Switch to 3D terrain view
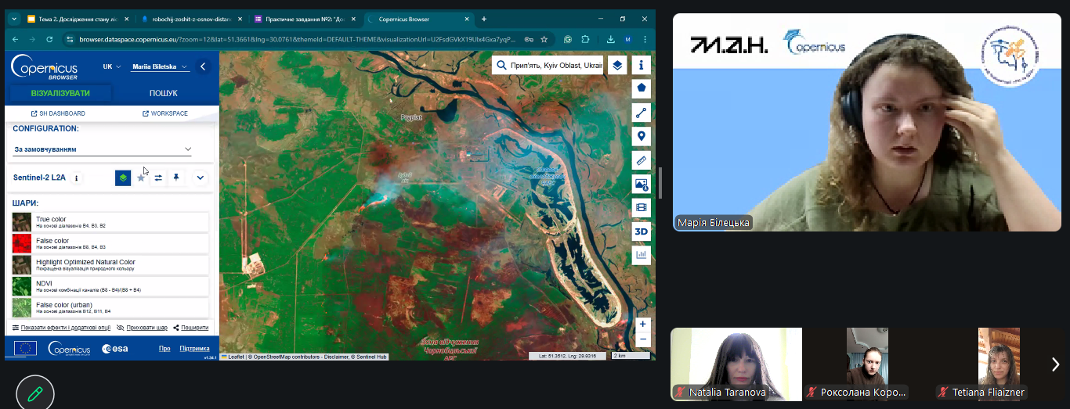This screenshot has height=409, width=1070. coord(642,231)
